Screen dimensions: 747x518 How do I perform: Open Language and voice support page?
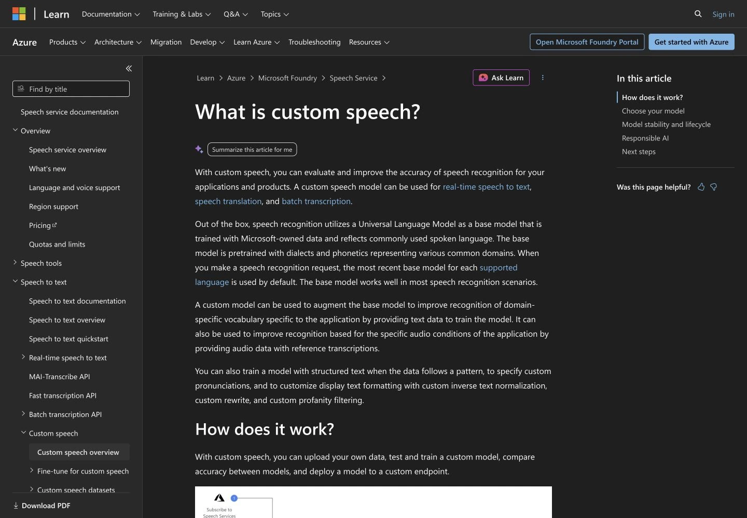pos(74,188)
